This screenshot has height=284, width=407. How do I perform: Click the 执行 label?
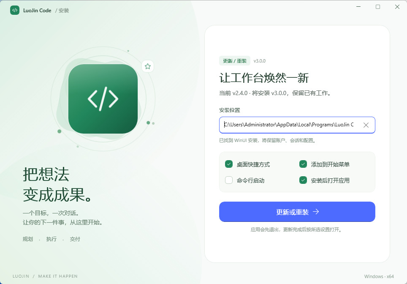[52, 239]
